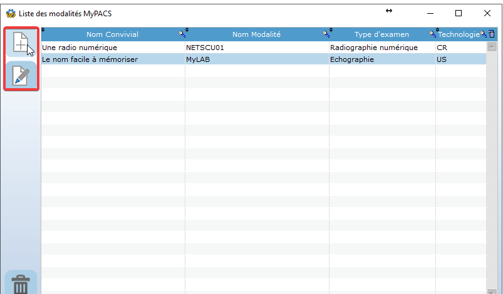Click the US technology cell
The image size is (503, 294).
(461, 59)
